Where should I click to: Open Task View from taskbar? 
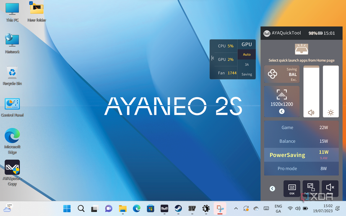click(95, 208)
